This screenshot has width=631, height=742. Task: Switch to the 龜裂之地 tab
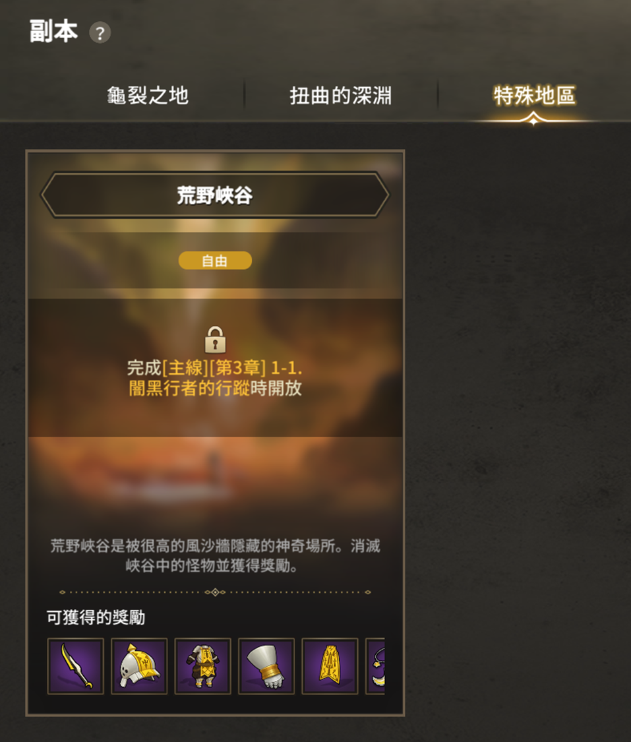click(x=148, y=96)
